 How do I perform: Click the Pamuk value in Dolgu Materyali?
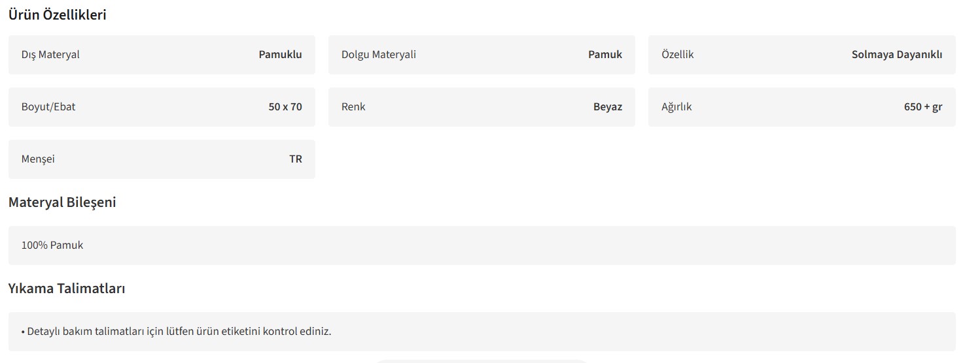pos(605,55)
